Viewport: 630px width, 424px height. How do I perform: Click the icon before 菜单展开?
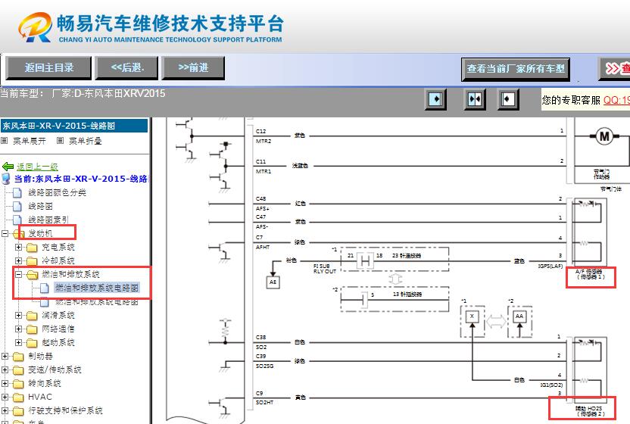(5, 141)
